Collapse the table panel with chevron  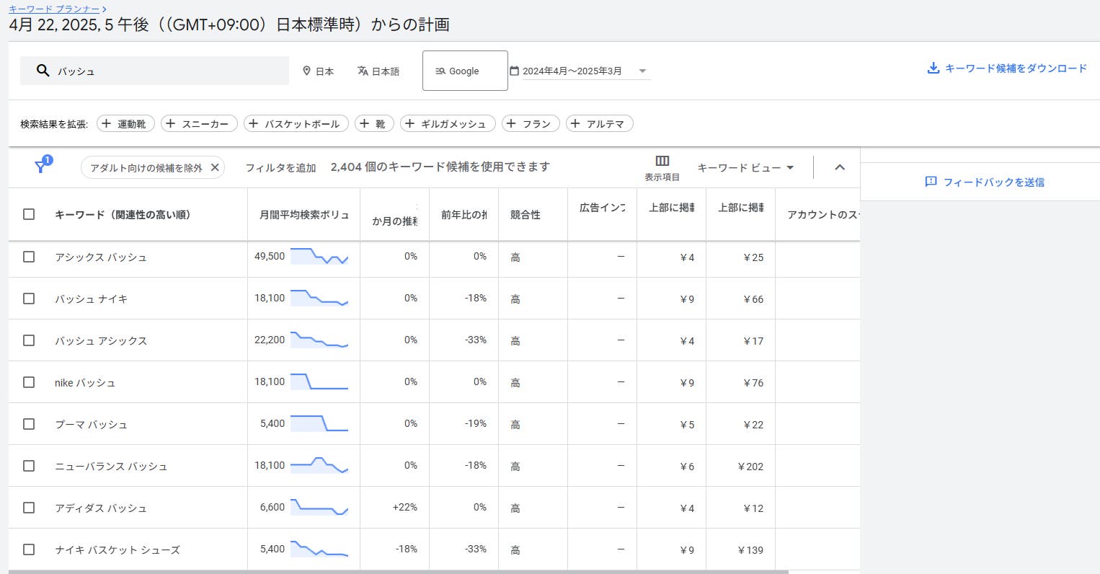[840, 167]
